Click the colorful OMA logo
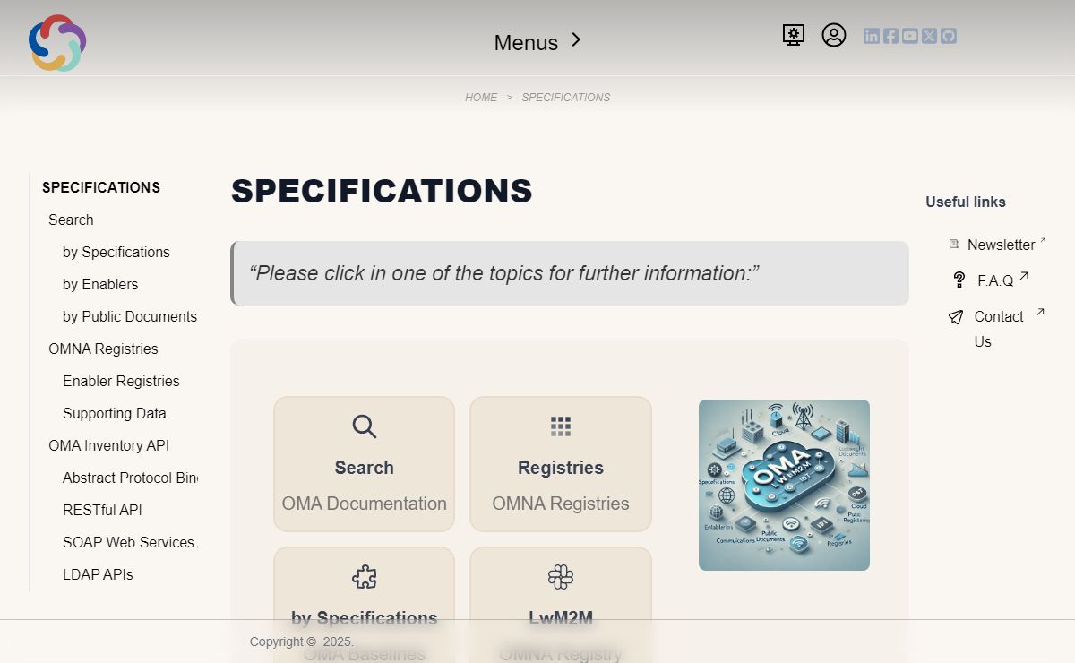The image size is (1075, 663). pyautogui.click(x=57, y=42)
